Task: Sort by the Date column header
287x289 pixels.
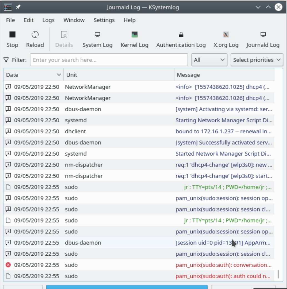Action: point(33,75)
